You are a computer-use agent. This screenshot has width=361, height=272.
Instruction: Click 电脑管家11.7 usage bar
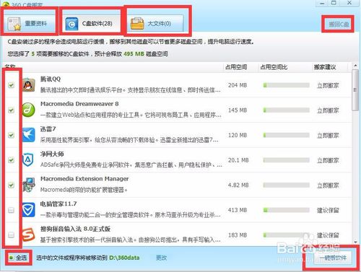tap(286, 210)
